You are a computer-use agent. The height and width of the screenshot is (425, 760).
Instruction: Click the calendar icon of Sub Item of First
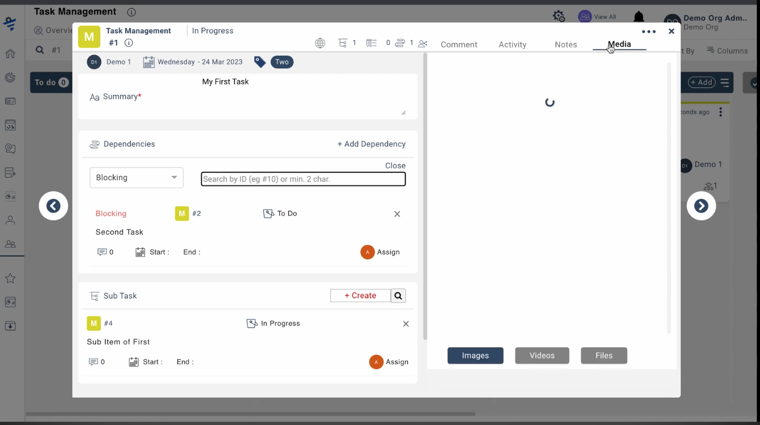[134, 362]
